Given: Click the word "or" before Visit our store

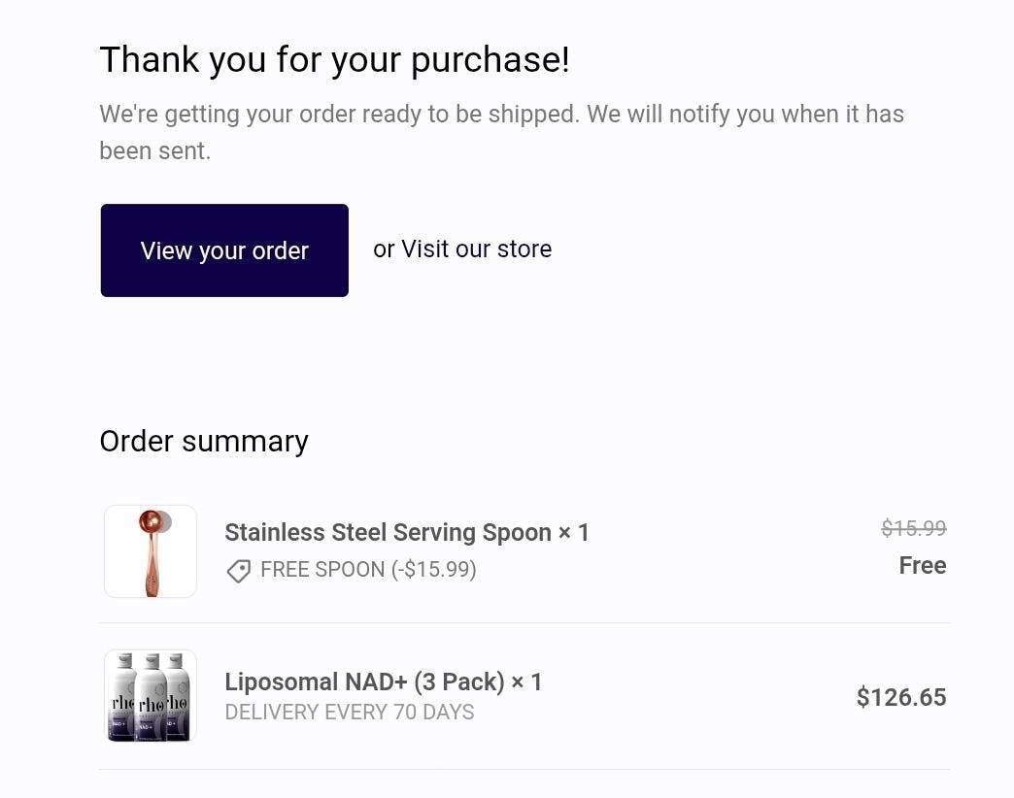Looking at the screenshot, I should tap(384, 249).
